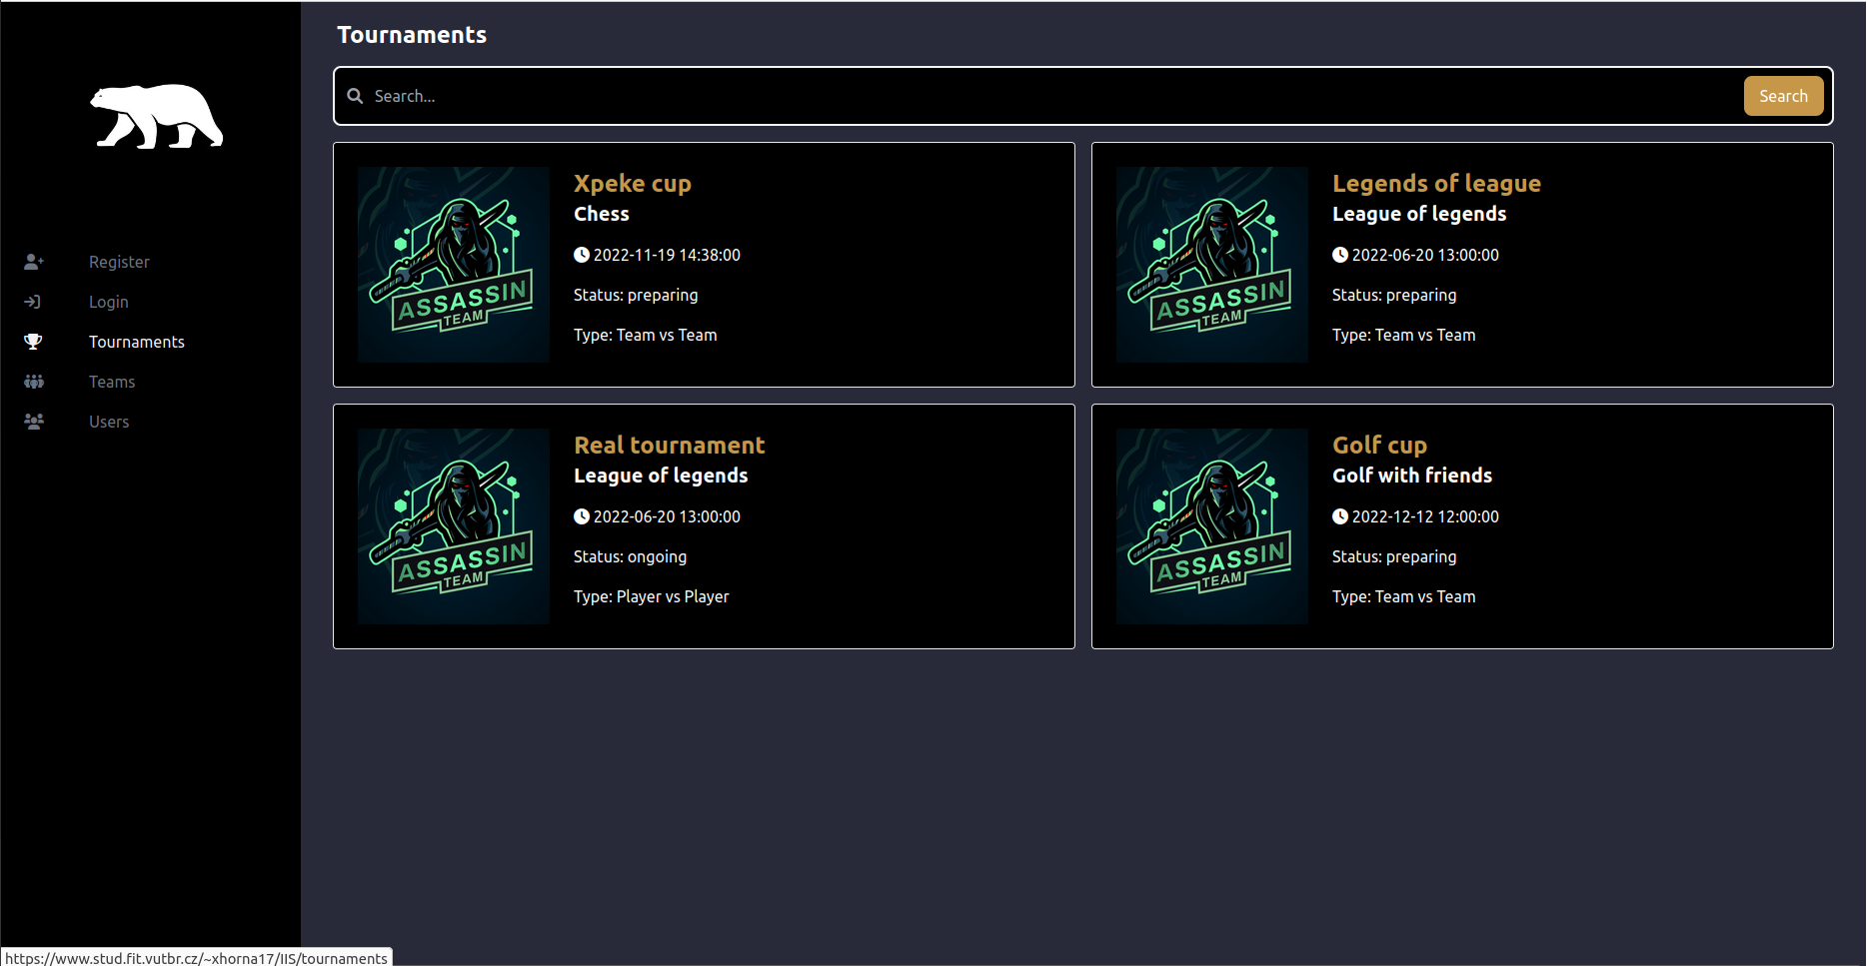This screenshot has width=1867, height=966.
Task: Click the clock icon on Xpeke cup
Action: [x=582, y=255]
